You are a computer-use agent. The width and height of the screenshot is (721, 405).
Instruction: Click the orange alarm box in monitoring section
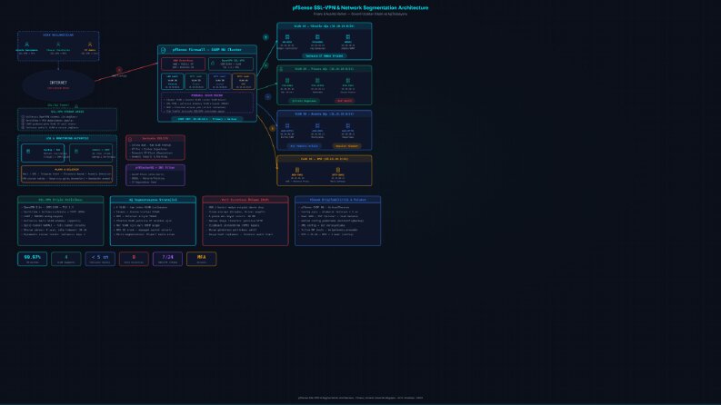point(66,174)
